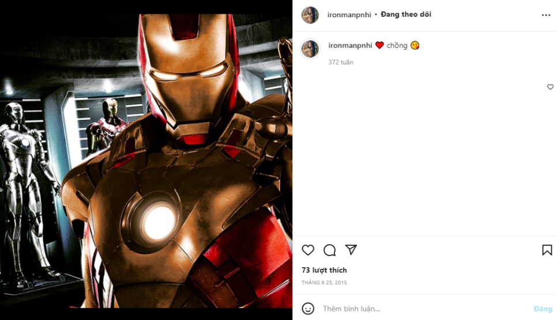Screen dimensions: 557x320
Task: Click the kissing face emoji in the caption
Action: [x=415, y=45]
